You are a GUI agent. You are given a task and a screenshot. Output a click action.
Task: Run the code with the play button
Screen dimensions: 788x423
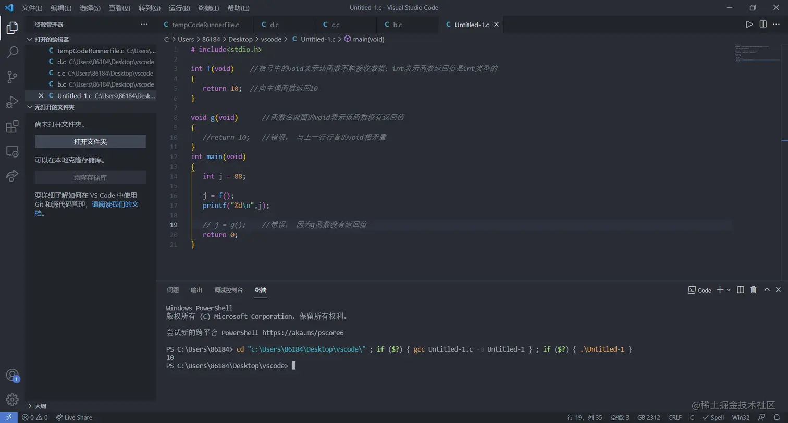coord(749,25)
